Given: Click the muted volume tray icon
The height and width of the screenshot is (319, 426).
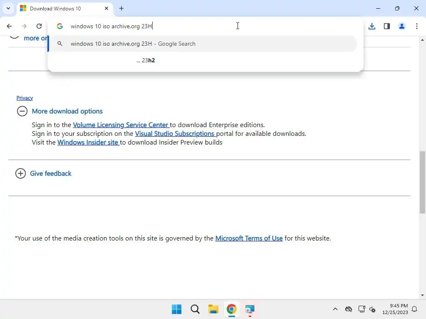Looking at the screenshot, I should coord(372,309).
